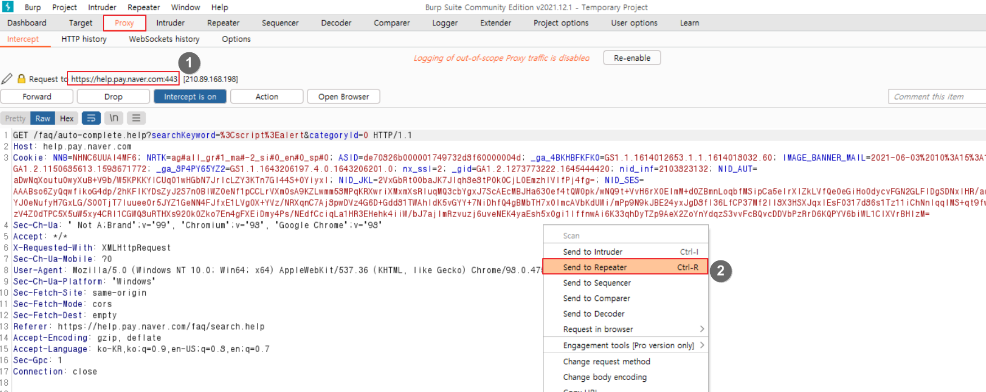986x392 pixels.
Task: Choose Change request method
Action: click(x=626, y=362)
